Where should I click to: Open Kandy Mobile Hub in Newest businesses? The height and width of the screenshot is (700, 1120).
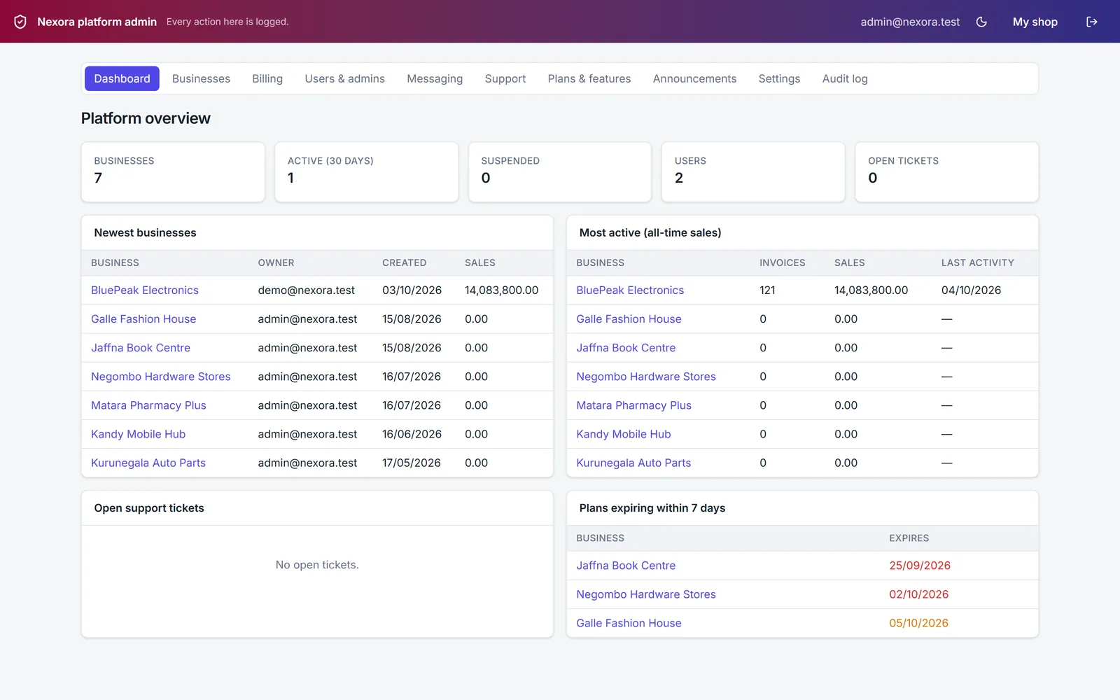(x=138, y=434)
